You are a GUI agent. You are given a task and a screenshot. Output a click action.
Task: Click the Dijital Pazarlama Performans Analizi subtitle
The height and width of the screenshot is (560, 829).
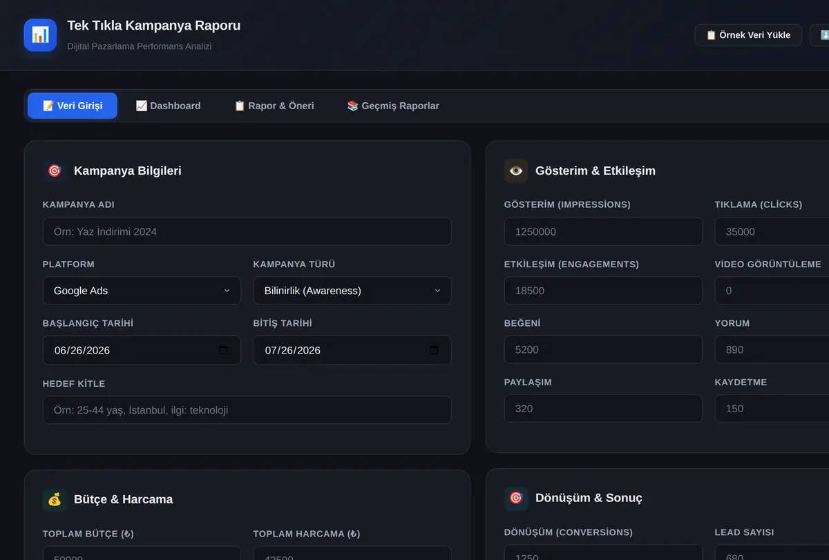[x=140, y=46]
